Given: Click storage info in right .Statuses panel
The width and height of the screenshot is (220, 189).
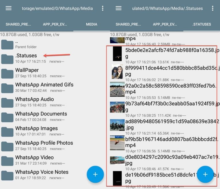Looking at the screenshot, I should pos(140,34).
